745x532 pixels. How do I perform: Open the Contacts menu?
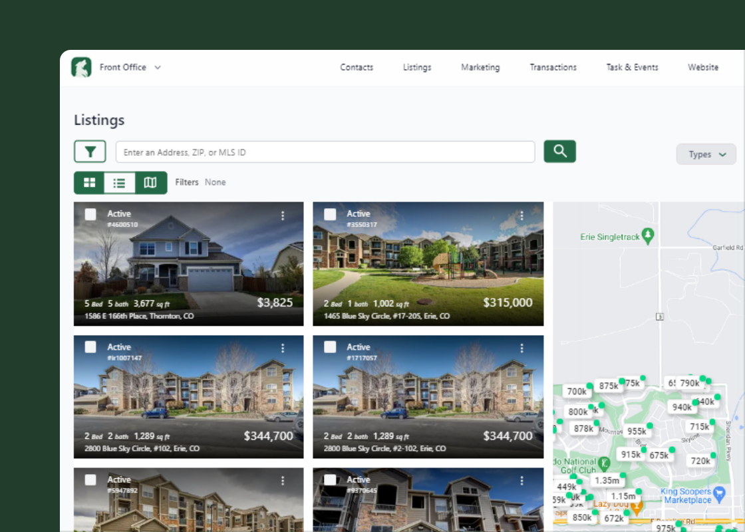pos(357,67)
